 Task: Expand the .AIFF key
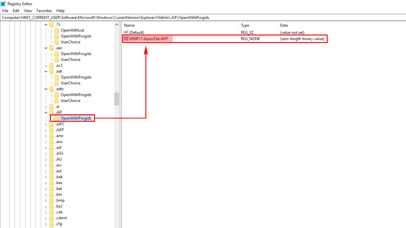pos(46,130)
